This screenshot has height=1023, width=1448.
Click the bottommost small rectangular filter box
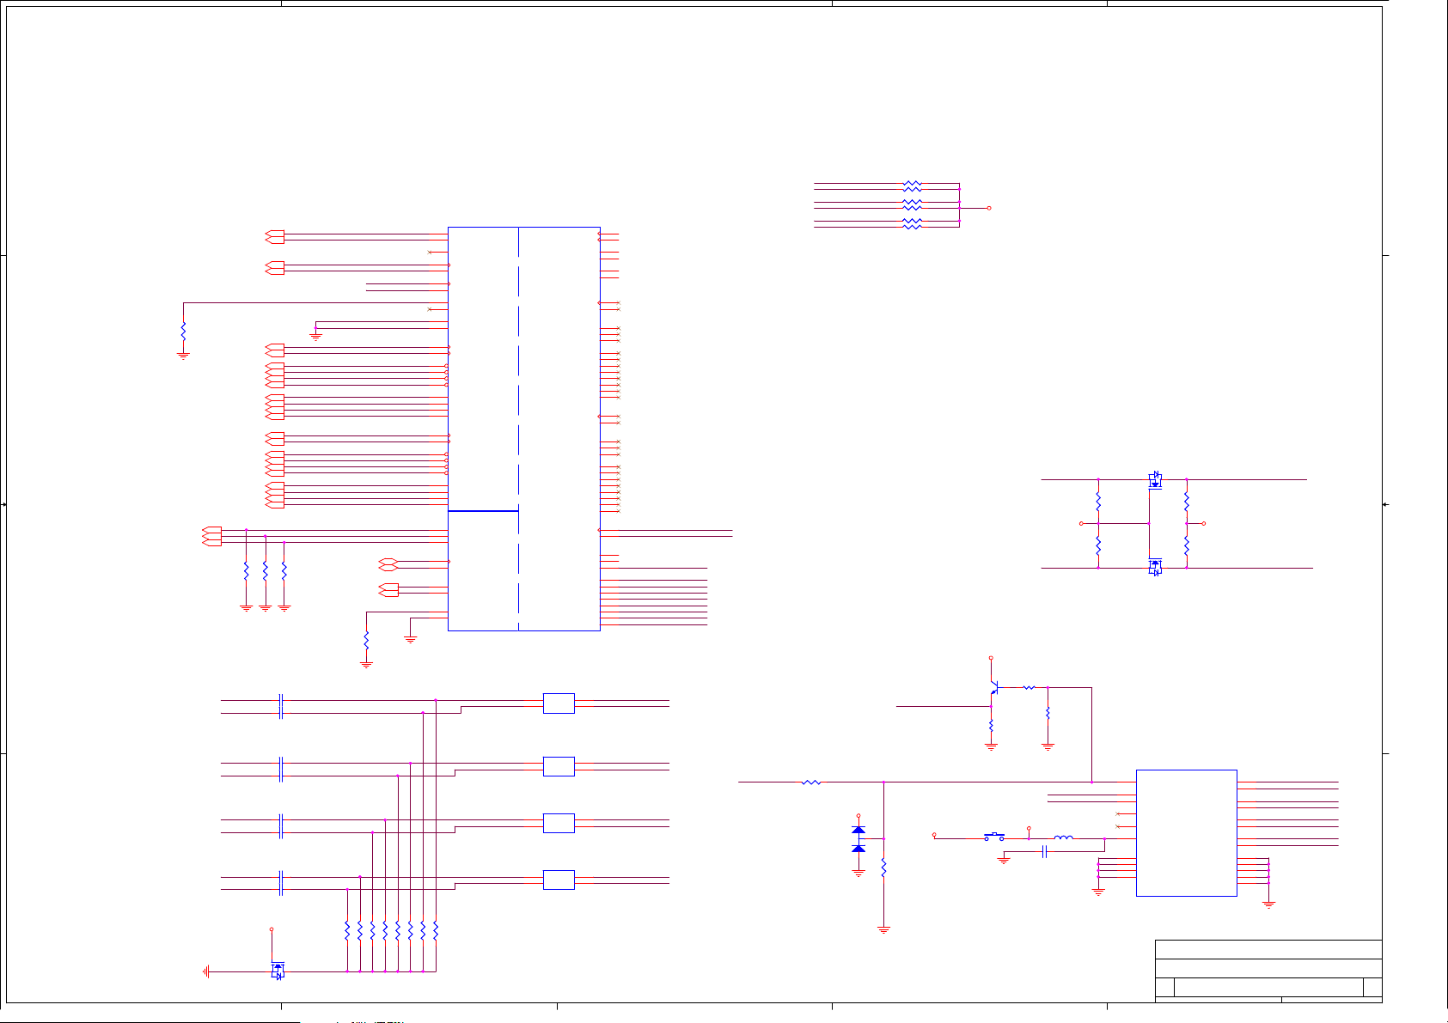click(x=559, y=880)
